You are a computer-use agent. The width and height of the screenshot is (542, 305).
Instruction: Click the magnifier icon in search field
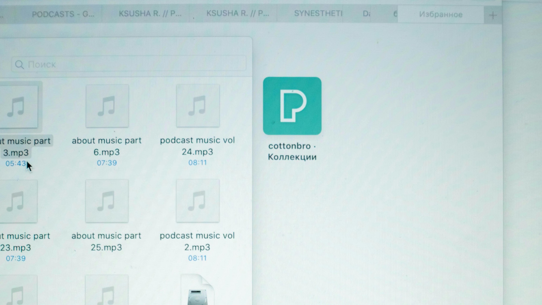point(19,65)
